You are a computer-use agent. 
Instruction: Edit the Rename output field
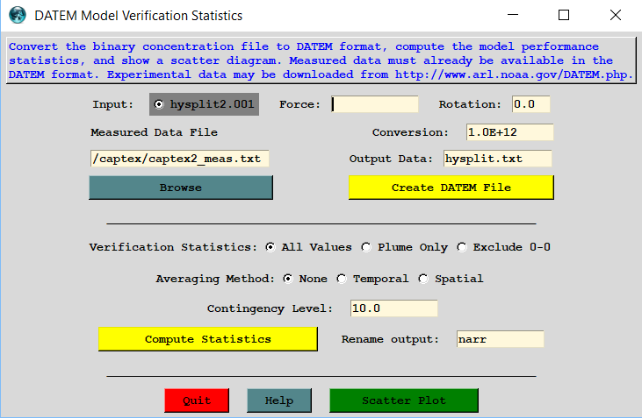[x=500, y=339]
